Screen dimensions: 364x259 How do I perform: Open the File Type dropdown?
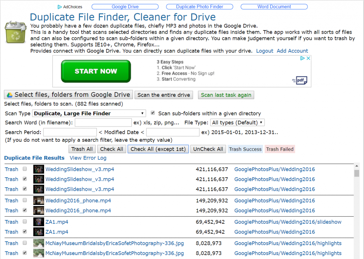click(x=237, y=122)
